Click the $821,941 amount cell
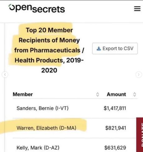The width and height of the screenshot is (143, 152). click(x=116, y=128)
